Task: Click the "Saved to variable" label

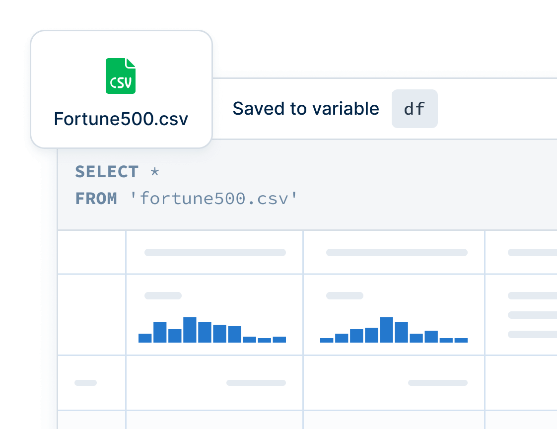Action: pyautogui.click(x=306, y=109)
